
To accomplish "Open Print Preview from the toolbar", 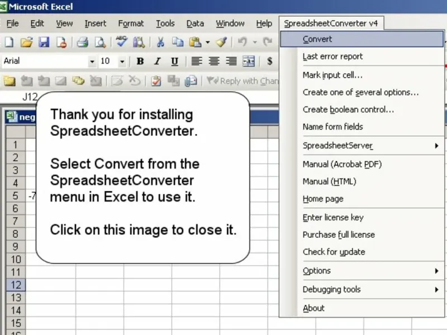I will point(100,42).
